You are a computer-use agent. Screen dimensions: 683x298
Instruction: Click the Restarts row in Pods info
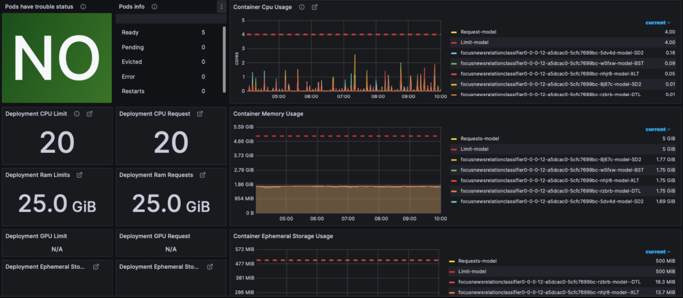click(169, 91)
